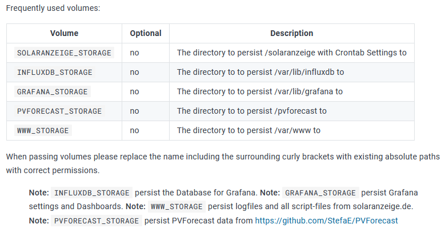Click the /var/lib/grafana description cell
The height and width of the screenshot is (236, 445).
click(260, 91)
